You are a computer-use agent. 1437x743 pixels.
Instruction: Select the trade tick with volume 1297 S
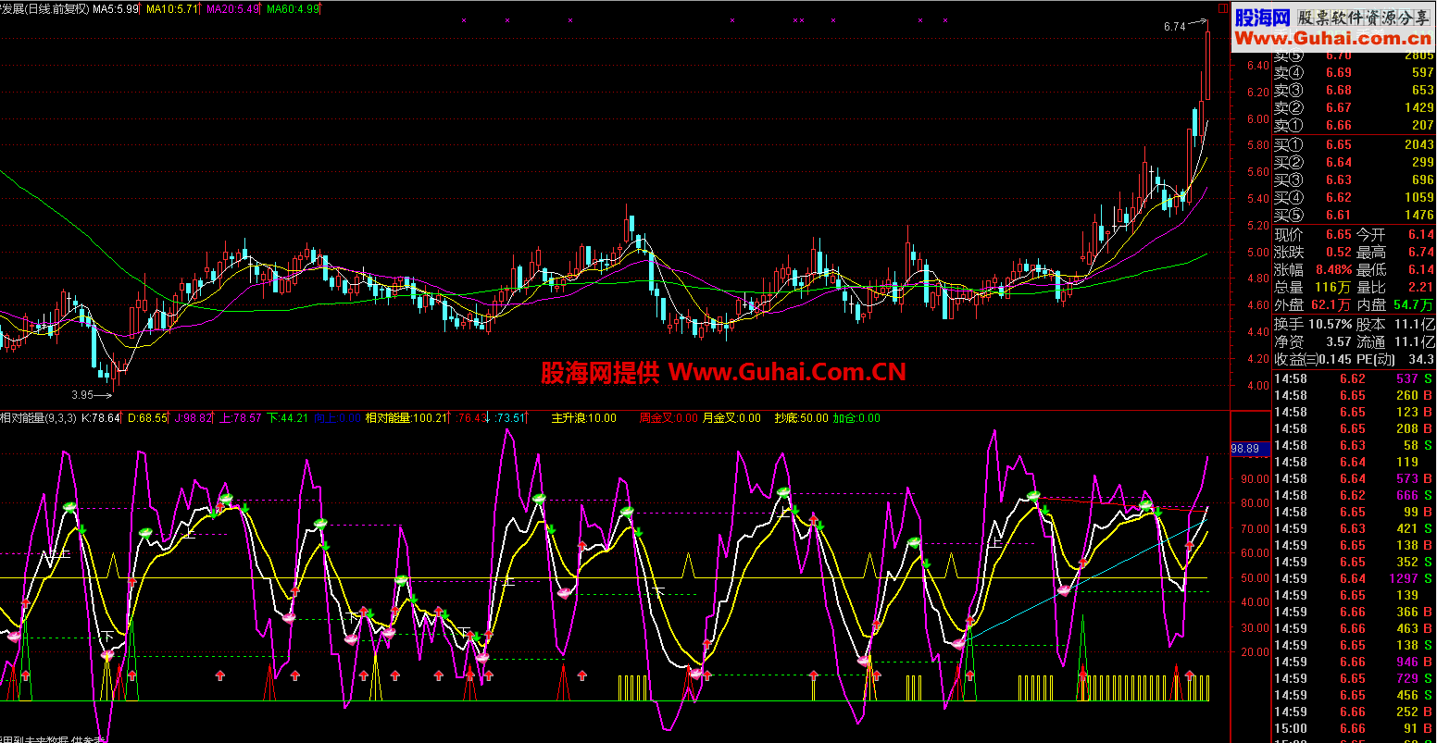pos(1354,578)
